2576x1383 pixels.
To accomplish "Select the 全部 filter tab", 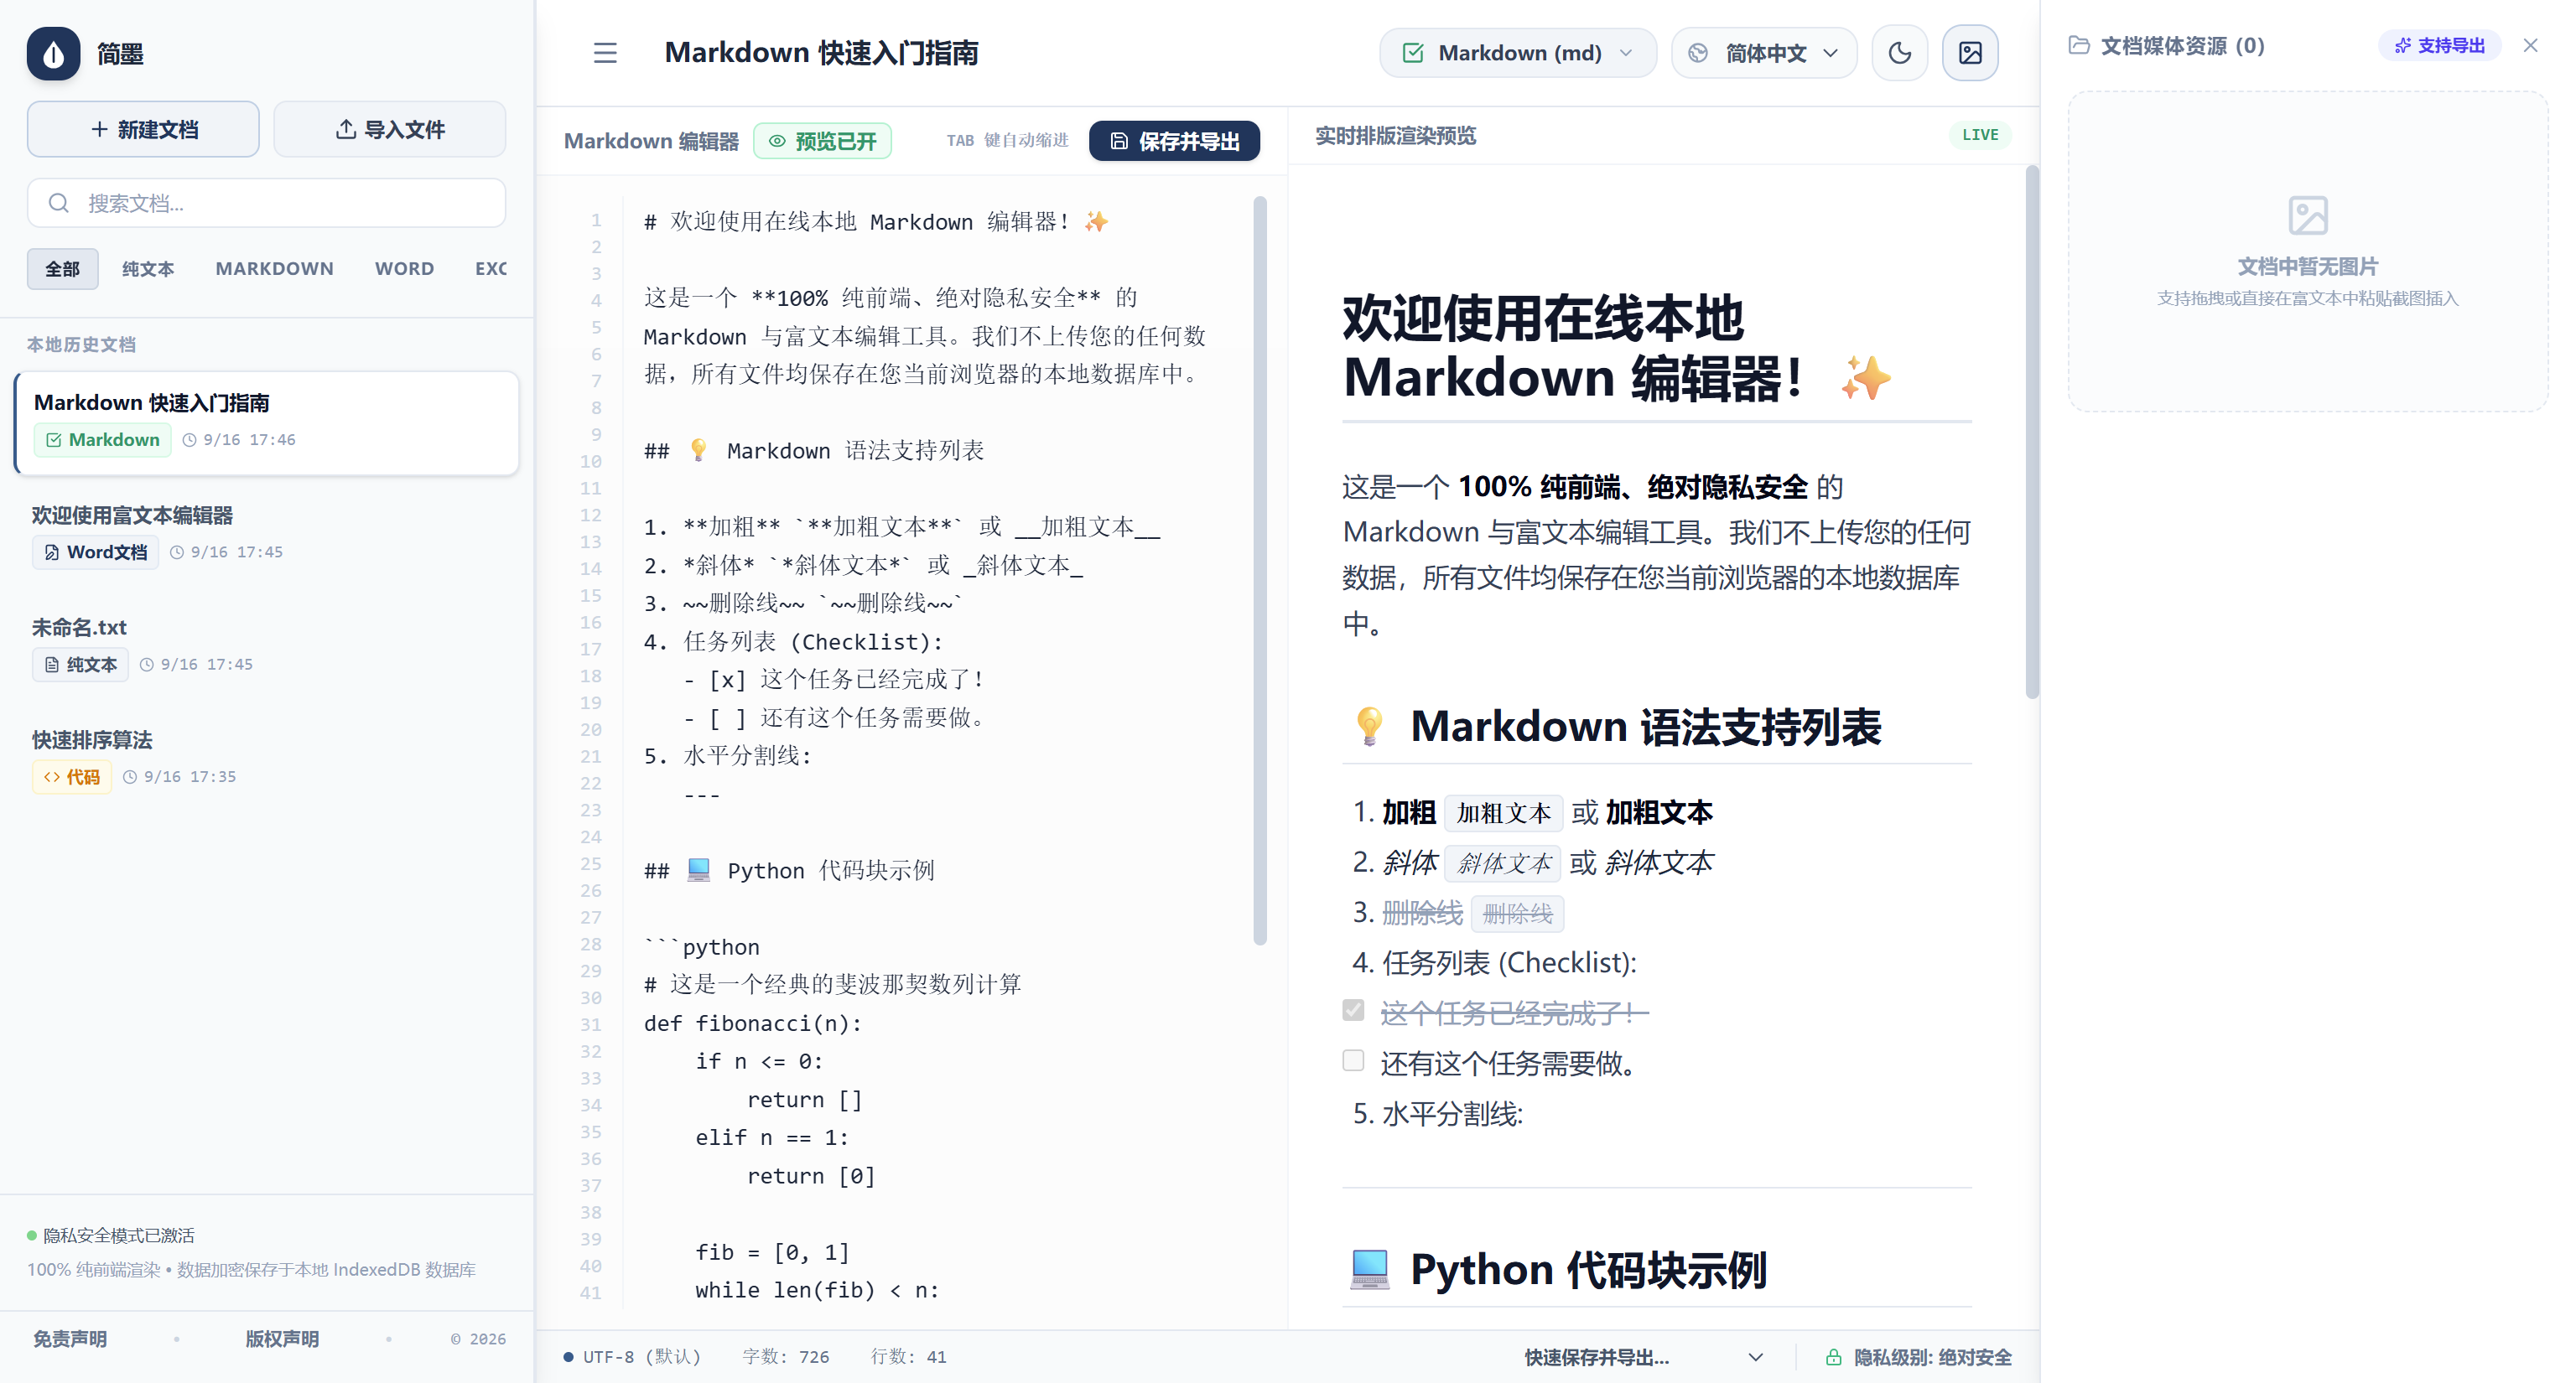I will coord(62,269).
